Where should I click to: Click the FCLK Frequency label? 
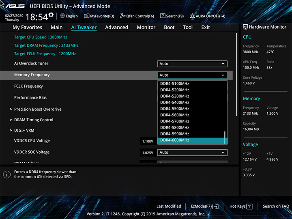pos(28,86)
